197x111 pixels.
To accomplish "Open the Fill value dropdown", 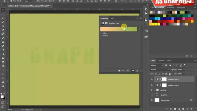I will click(184, 74).
